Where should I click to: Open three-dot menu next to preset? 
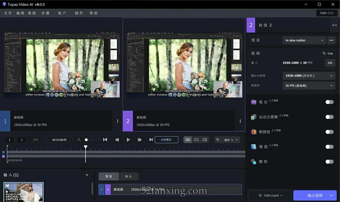pyautogui.click(x=331, y=40)
